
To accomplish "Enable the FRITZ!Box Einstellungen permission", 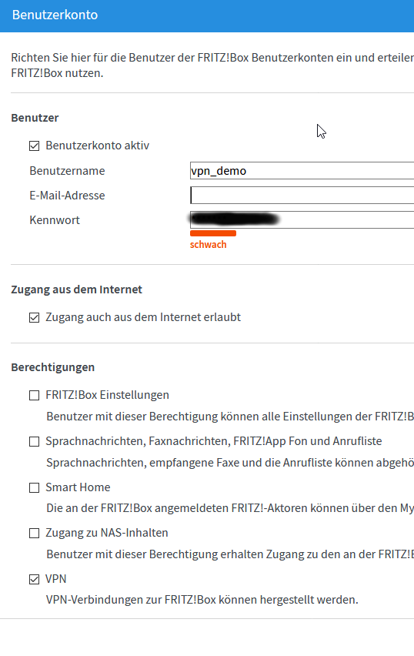I will coord(35,395).
